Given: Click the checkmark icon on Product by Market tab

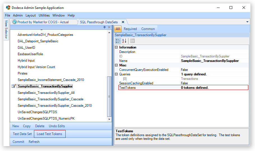Looking at the screenshot, I should point(15,22).
